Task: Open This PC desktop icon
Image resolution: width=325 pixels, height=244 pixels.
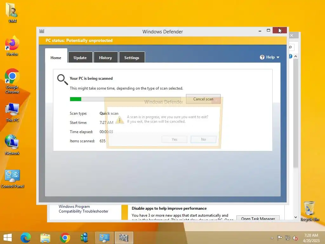Action: click(12, 112)
